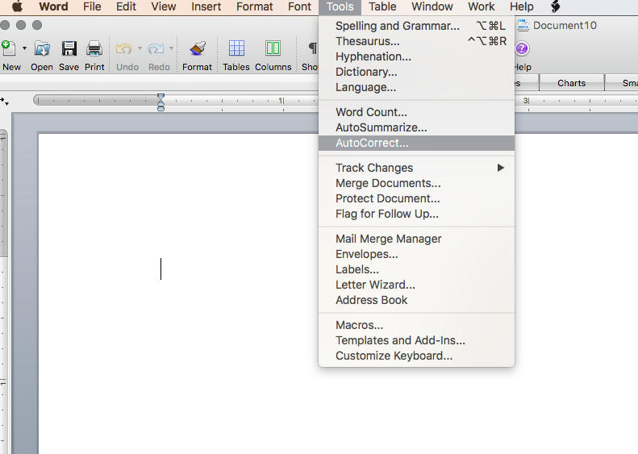Choose Macros from Tools menu
The width and height of the screenshot is (638, 454).
coord(417,325)
